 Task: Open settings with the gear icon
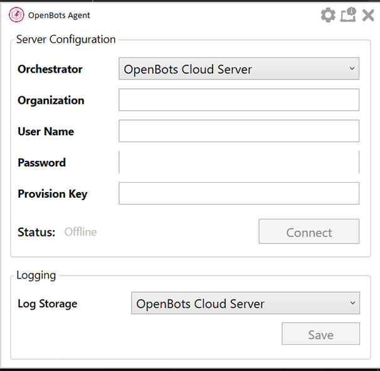click(x=328, y=15)
